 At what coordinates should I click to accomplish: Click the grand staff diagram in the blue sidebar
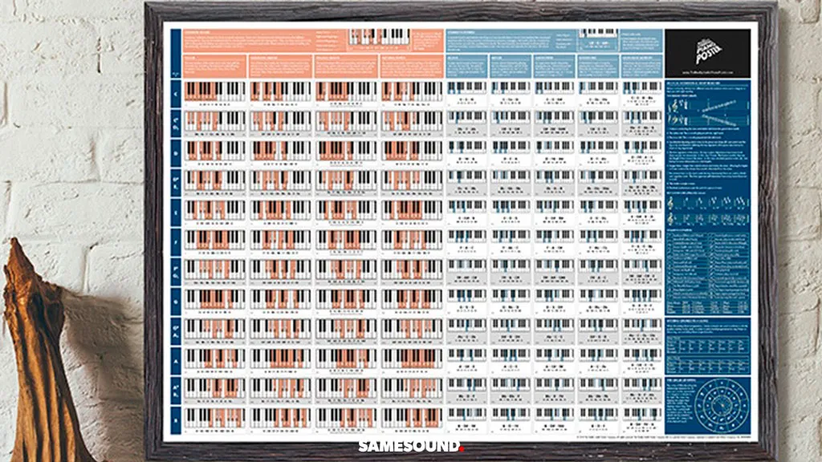pyautogui.click(x=707, y=113)
